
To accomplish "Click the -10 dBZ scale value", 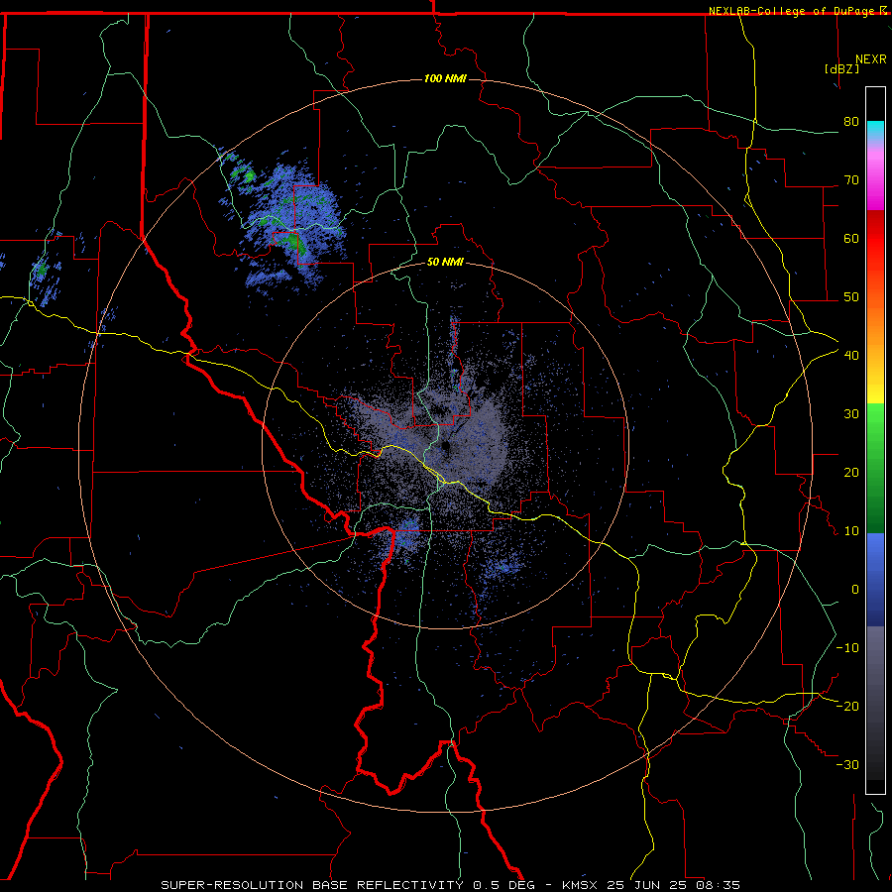I will tap(847, 648).
